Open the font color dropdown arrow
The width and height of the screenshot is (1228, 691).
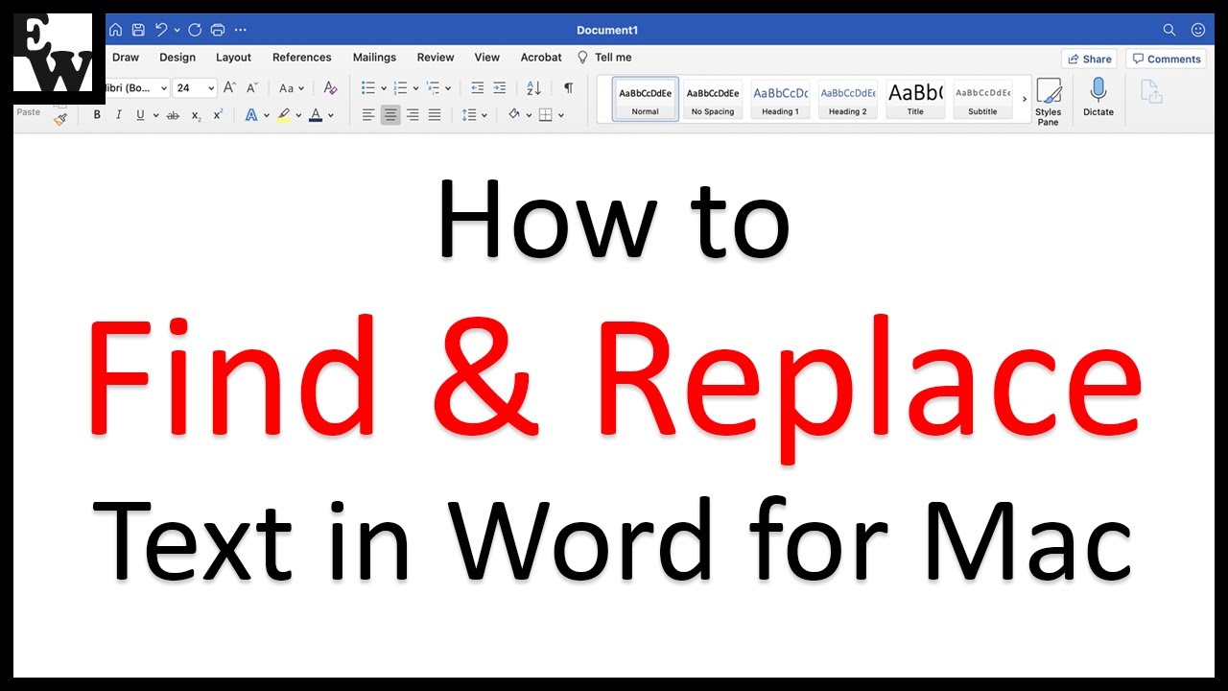coord(331,115)
